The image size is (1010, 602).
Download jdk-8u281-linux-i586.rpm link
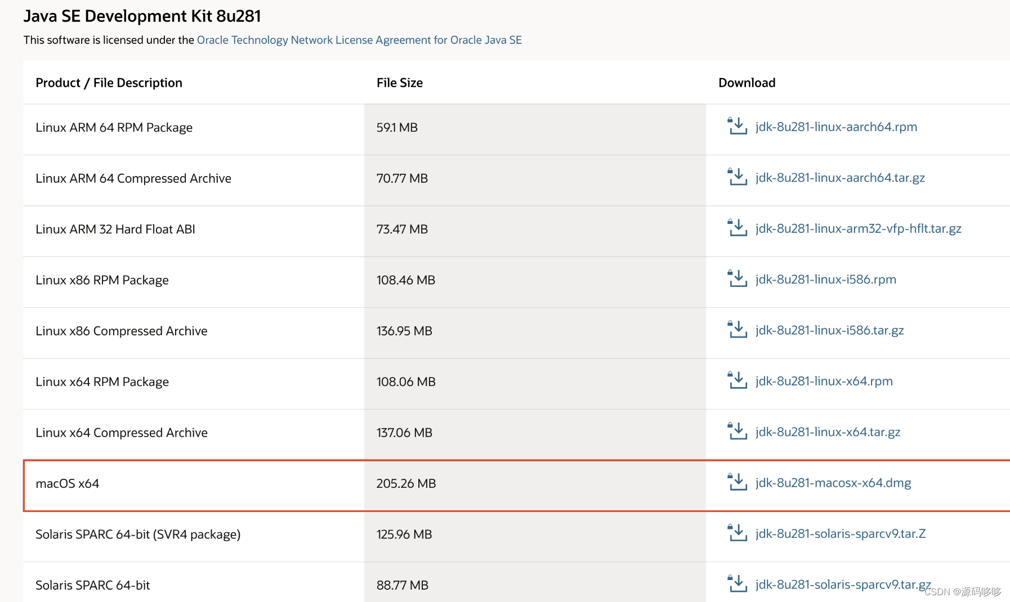pos(825,280)
